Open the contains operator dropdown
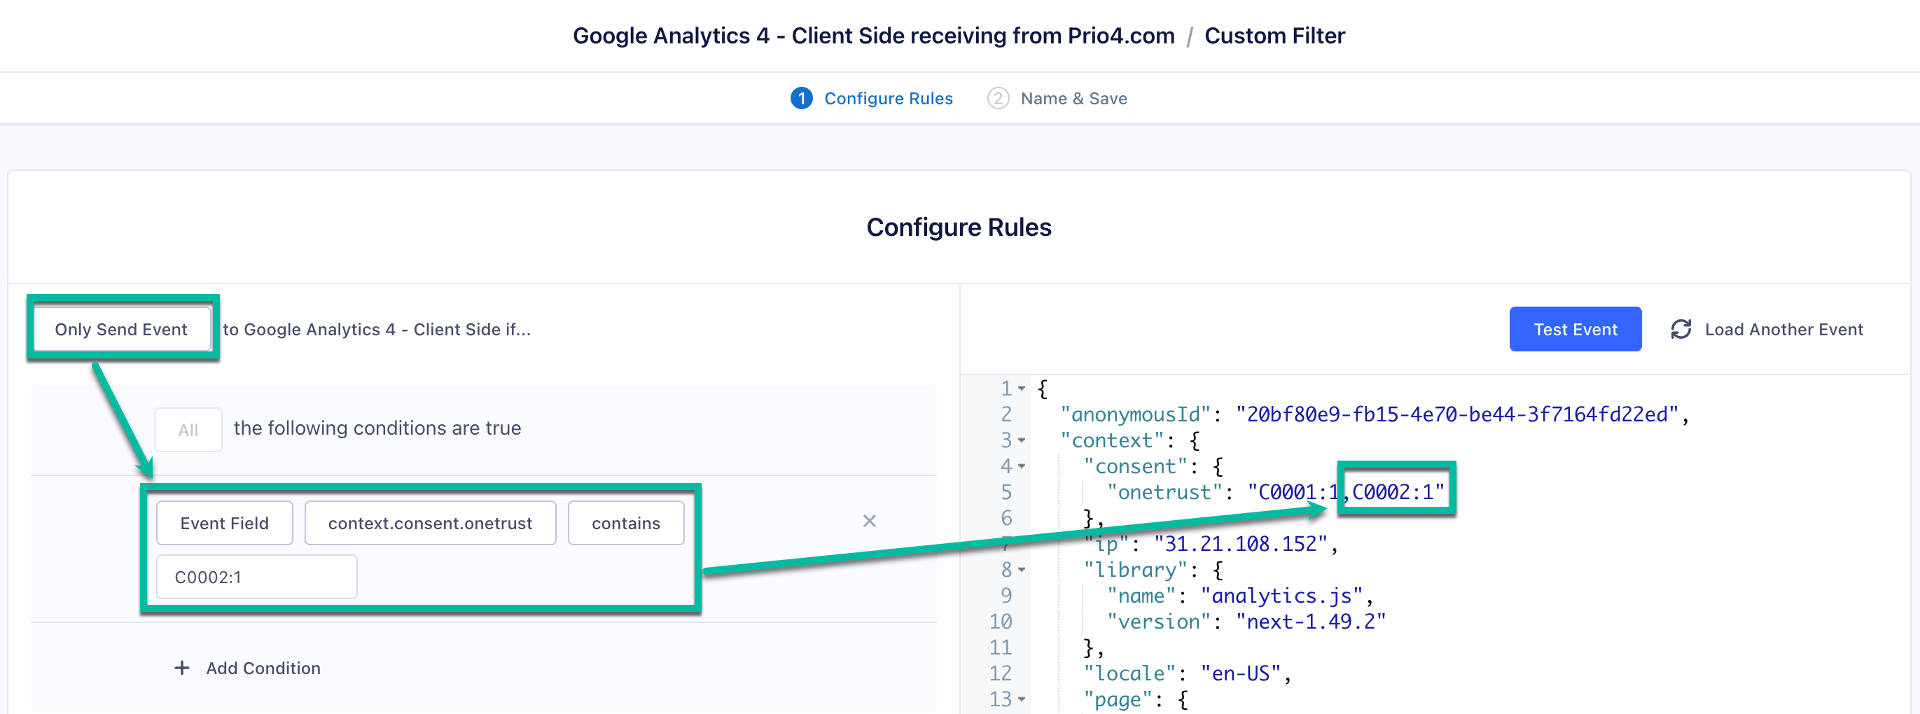The width and height of the screenshot is (1920, 714). 626,522
